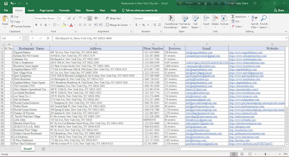Image resolution: width=289 pixels, height=157 pixels.
Task: Add a new sheet with plus icon
Action: pyautogui.click(x=43, y=149)
